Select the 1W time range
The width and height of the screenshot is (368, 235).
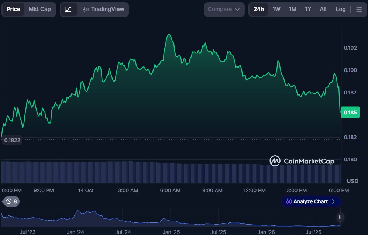276,9
